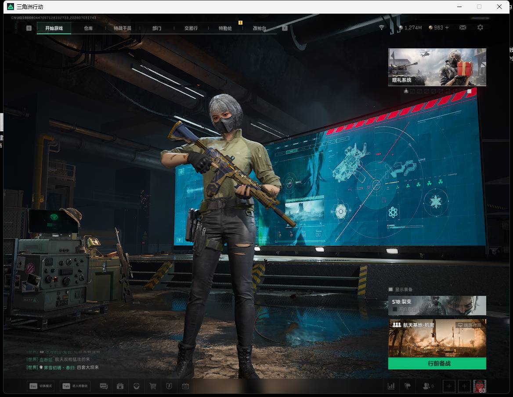Open the 特勤处 tab
The image size is (513, 397).
(x=225, y=28)
